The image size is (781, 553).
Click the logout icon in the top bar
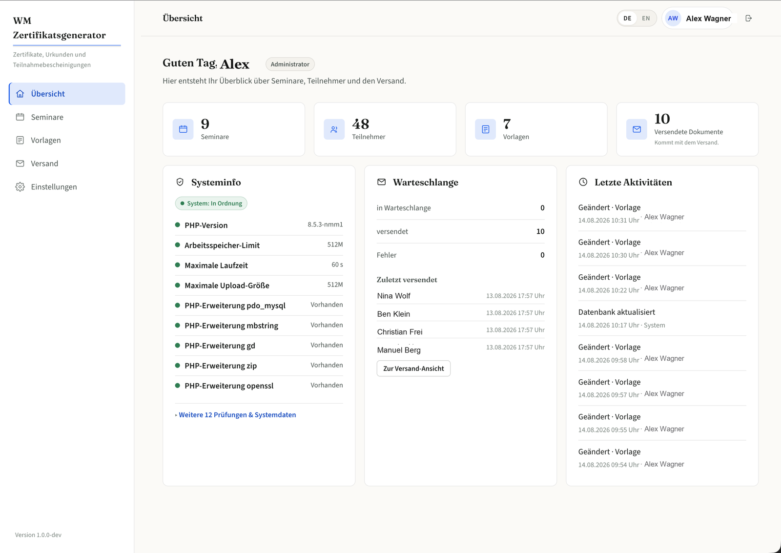(749, 19)
